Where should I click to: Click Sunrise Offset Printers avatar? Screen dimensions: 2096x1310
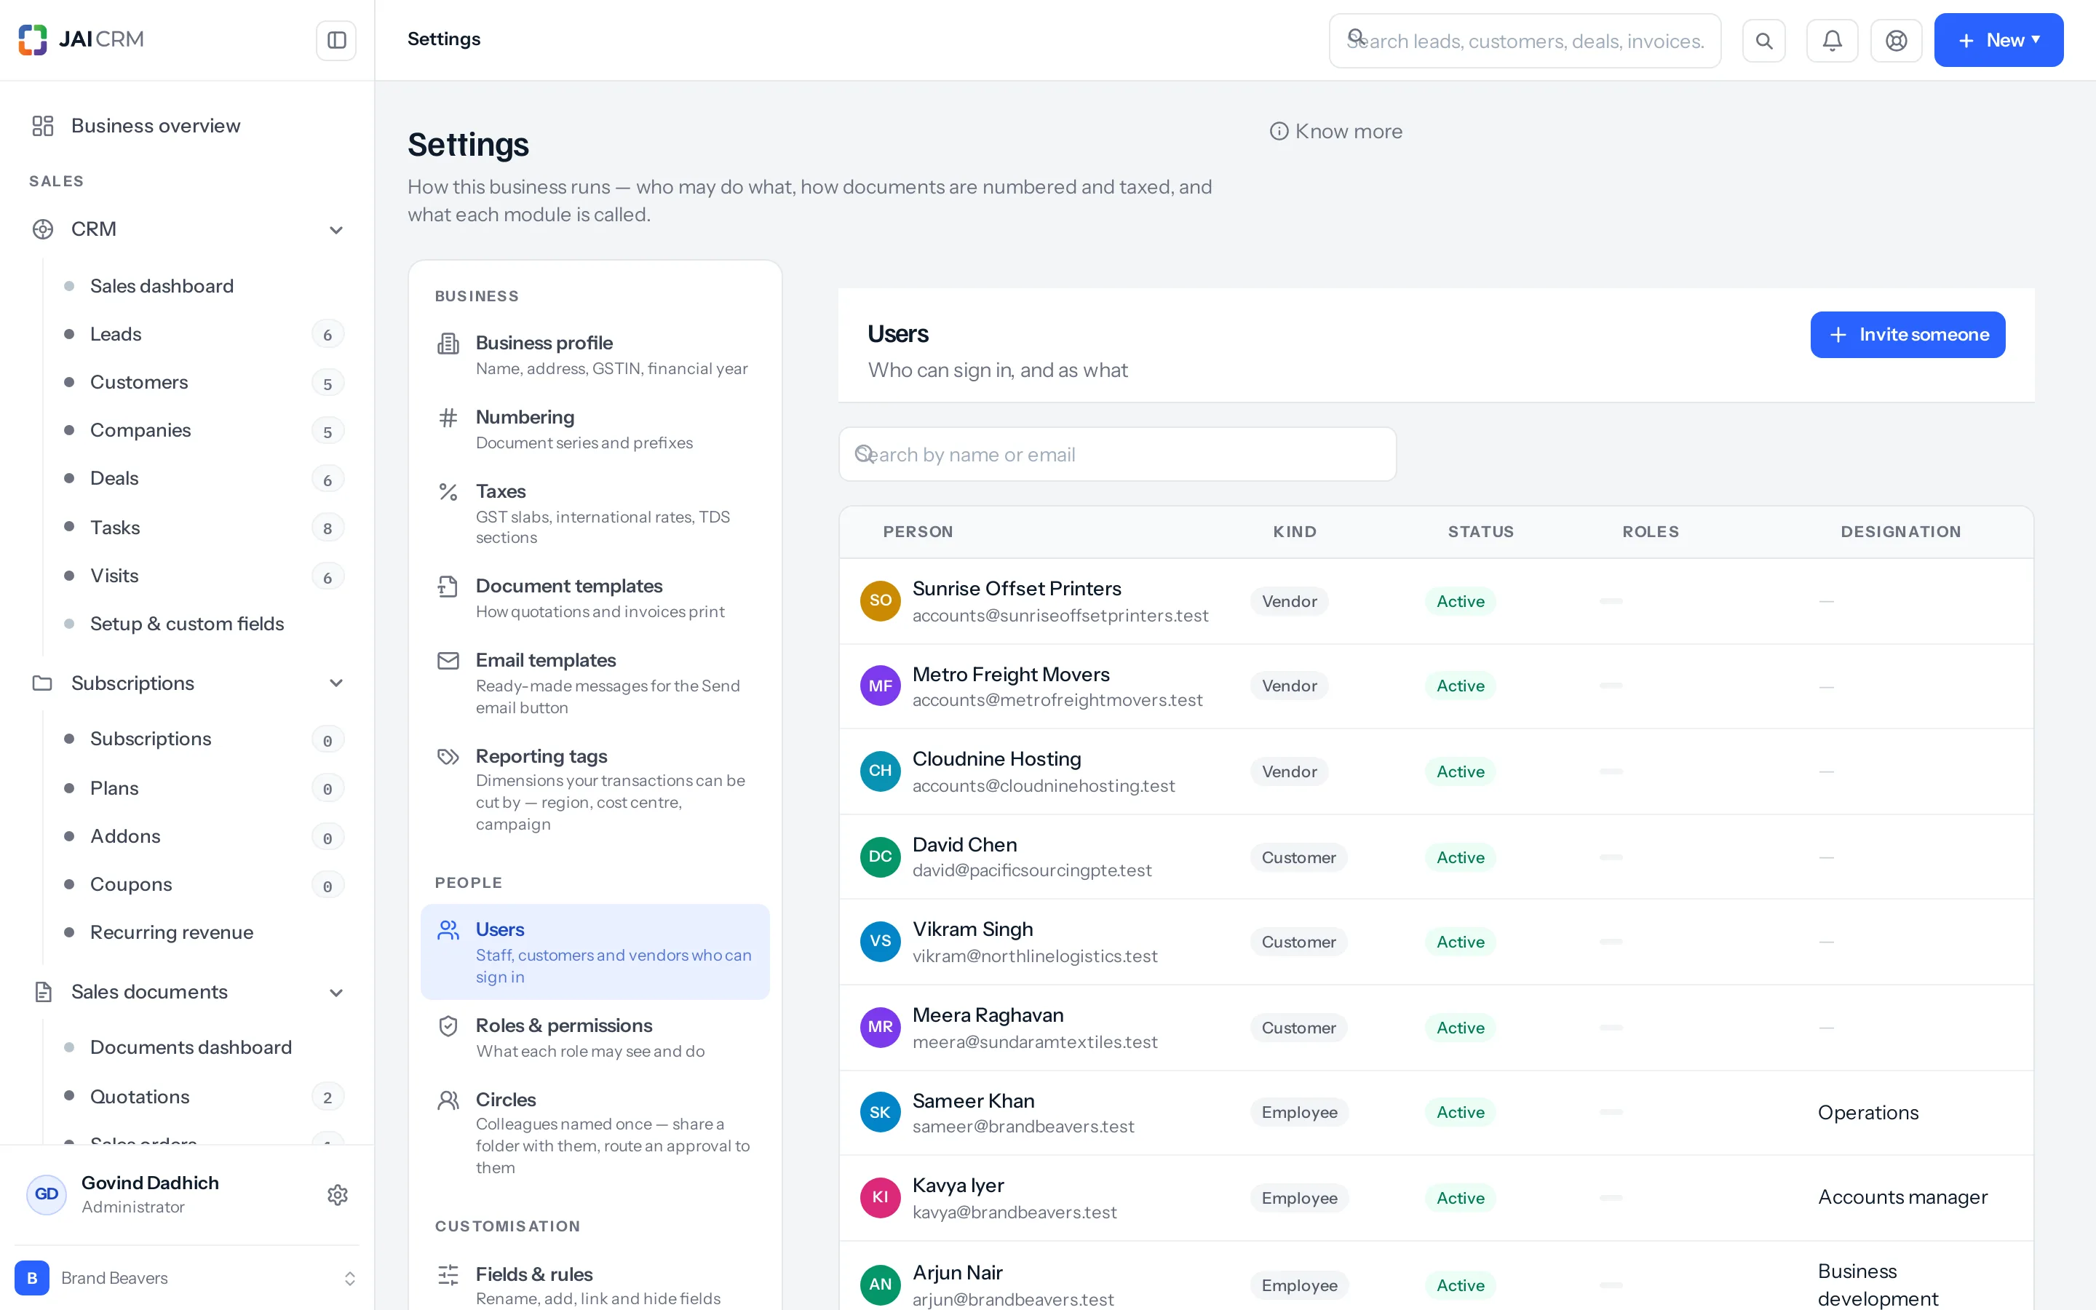[880, 600]
